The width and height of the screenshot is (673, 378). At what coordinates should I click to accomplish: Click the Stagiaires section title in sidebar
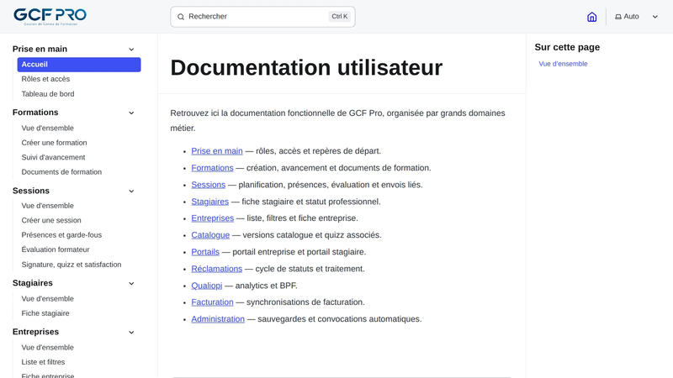33,283
